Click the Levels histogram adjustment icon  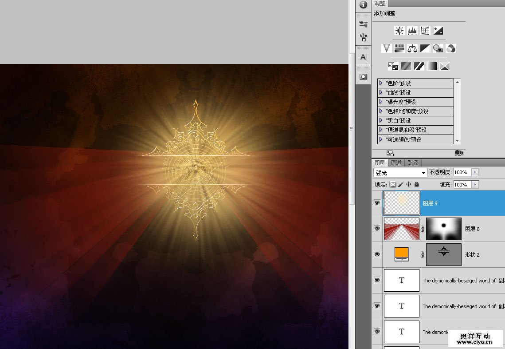(412, 31)
